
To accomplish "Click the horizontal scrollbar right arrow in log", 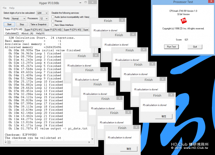I will [x=89, y=142].
